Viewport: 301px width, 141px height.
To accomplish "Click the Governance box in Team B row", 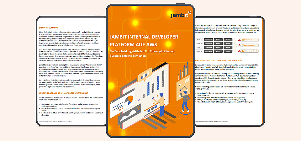I will pyautogui.click(x=209, y=44).
